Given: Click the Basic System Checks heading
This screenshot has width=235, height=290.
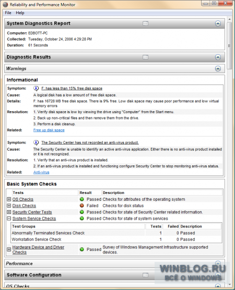Looking at the screenshot, I should tap(32, 184).
